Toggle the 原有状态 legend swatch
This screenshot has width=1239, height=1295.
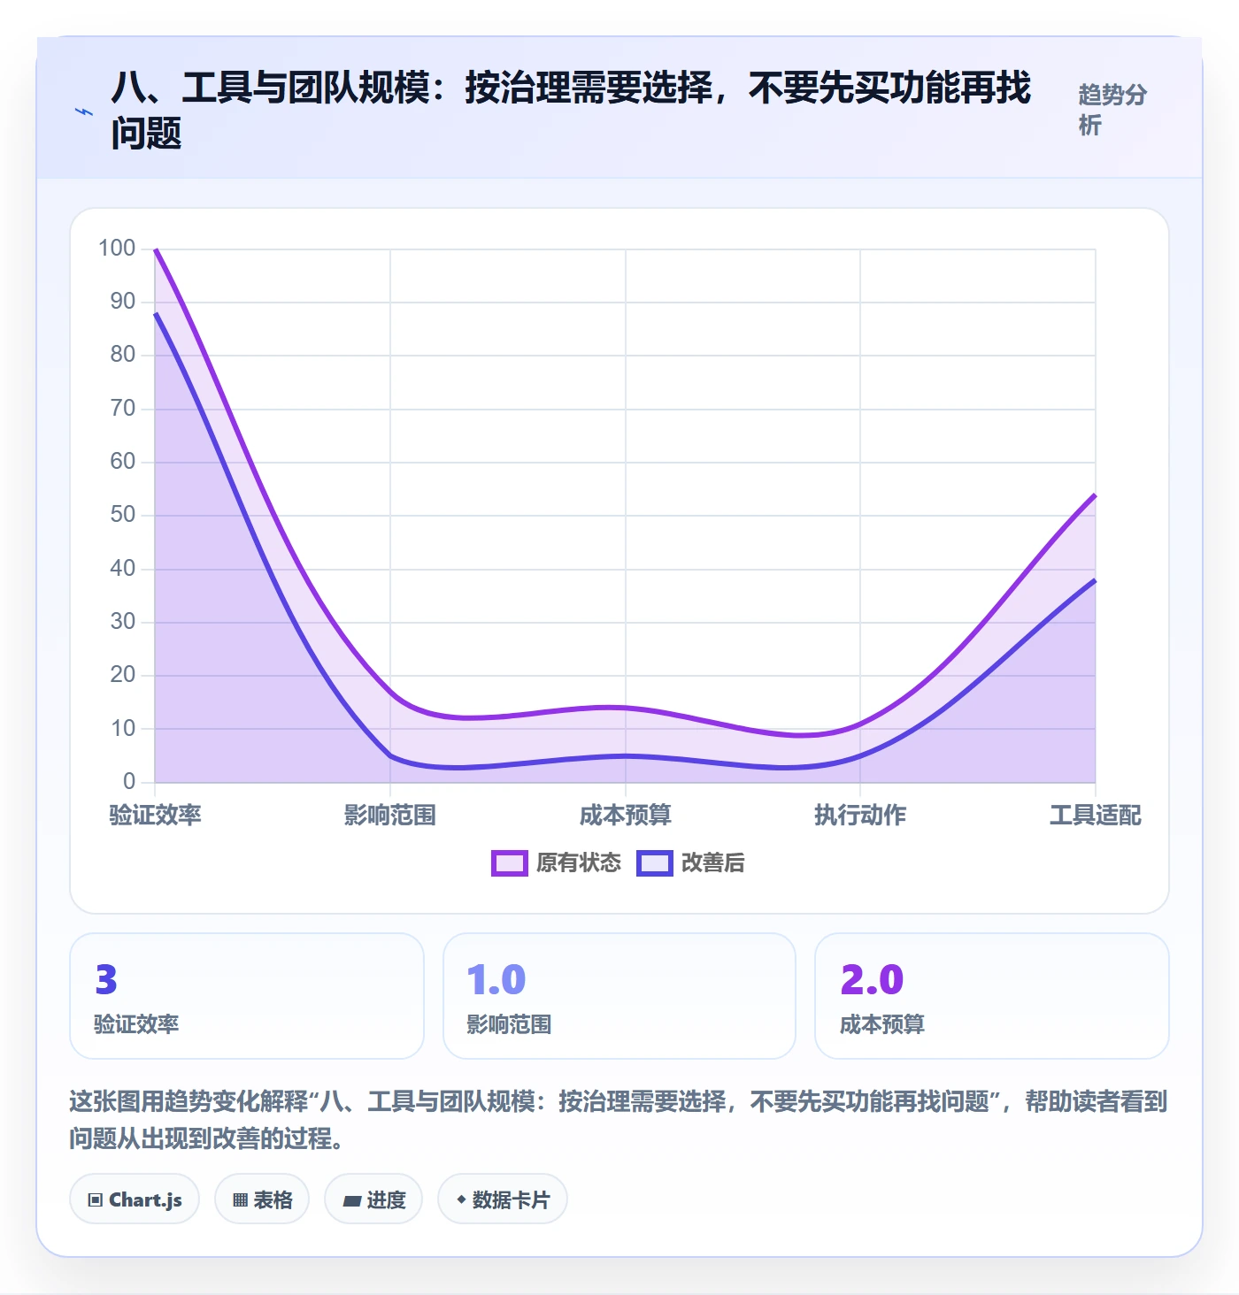[x=510, y=863]
